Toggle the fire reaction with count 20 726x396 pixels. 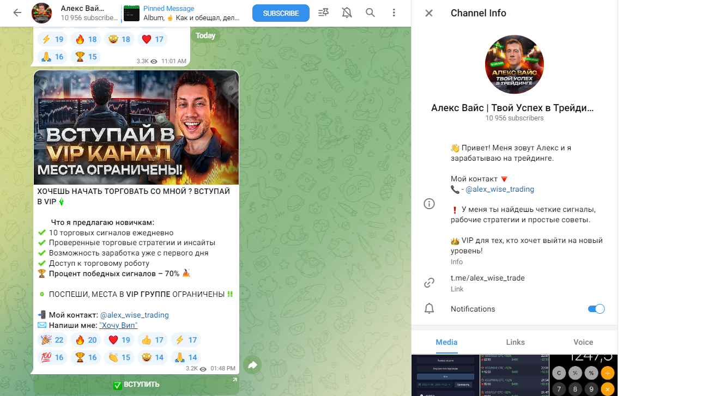click(x=86, y=340)
